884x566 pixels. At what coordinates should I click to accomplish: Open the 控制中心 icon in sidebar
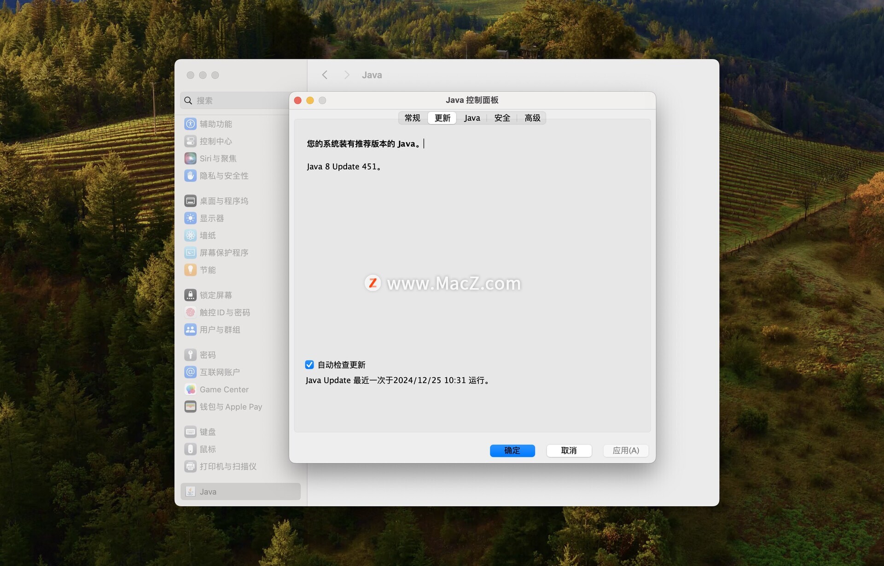190,141
